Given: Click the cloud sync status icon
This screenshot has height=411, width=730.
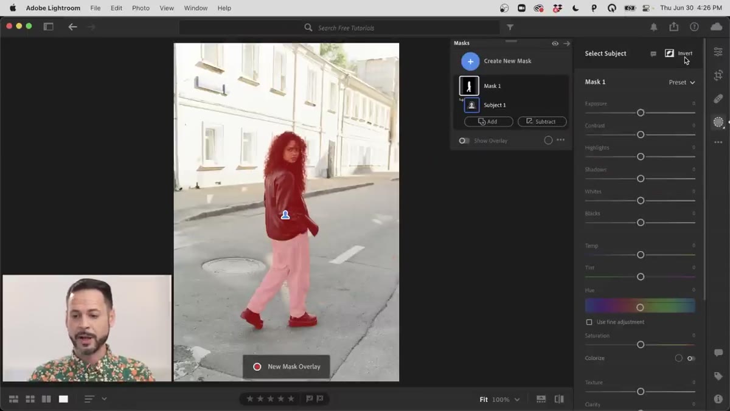Looking at the screenshot, I should click(x=716, y=27).
